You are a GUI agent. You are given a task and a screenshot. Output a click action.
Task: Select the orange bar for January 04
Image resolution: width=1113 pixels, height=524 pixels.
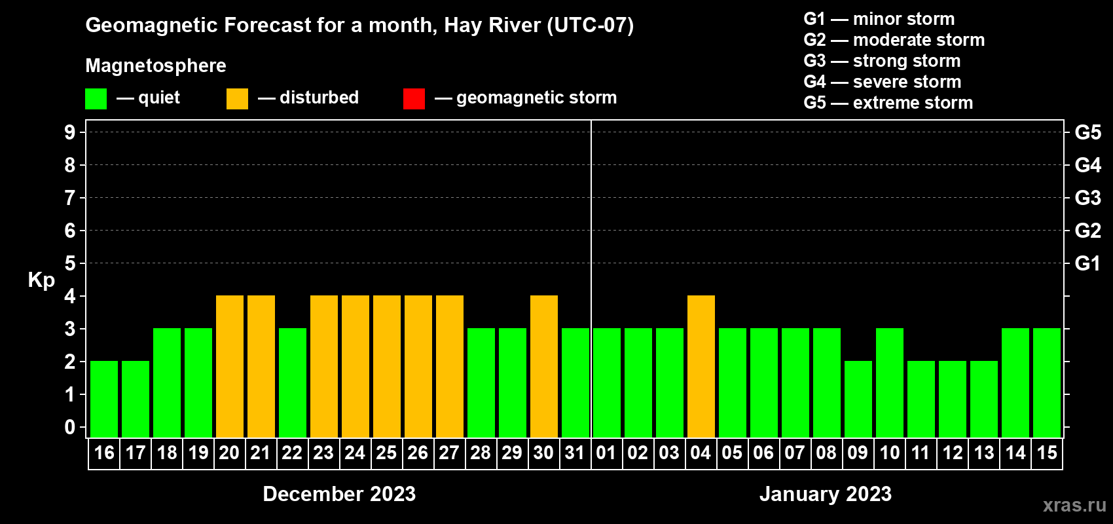[x=701, y=366]
